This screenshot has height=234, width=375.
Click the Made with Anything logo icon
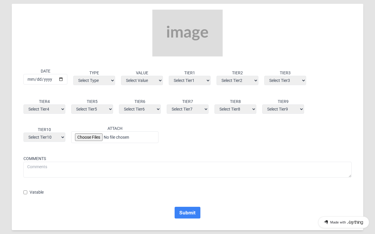point(326,222)
